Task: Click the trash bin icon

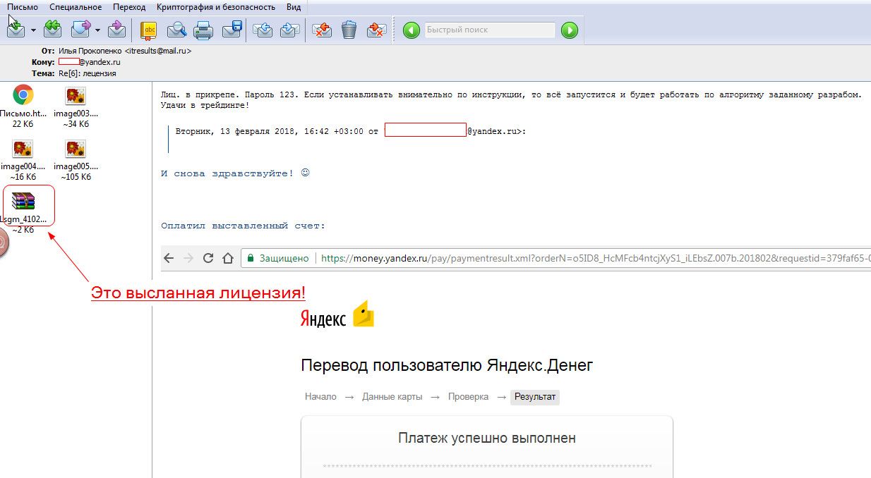Action: [x=349, y=30]
